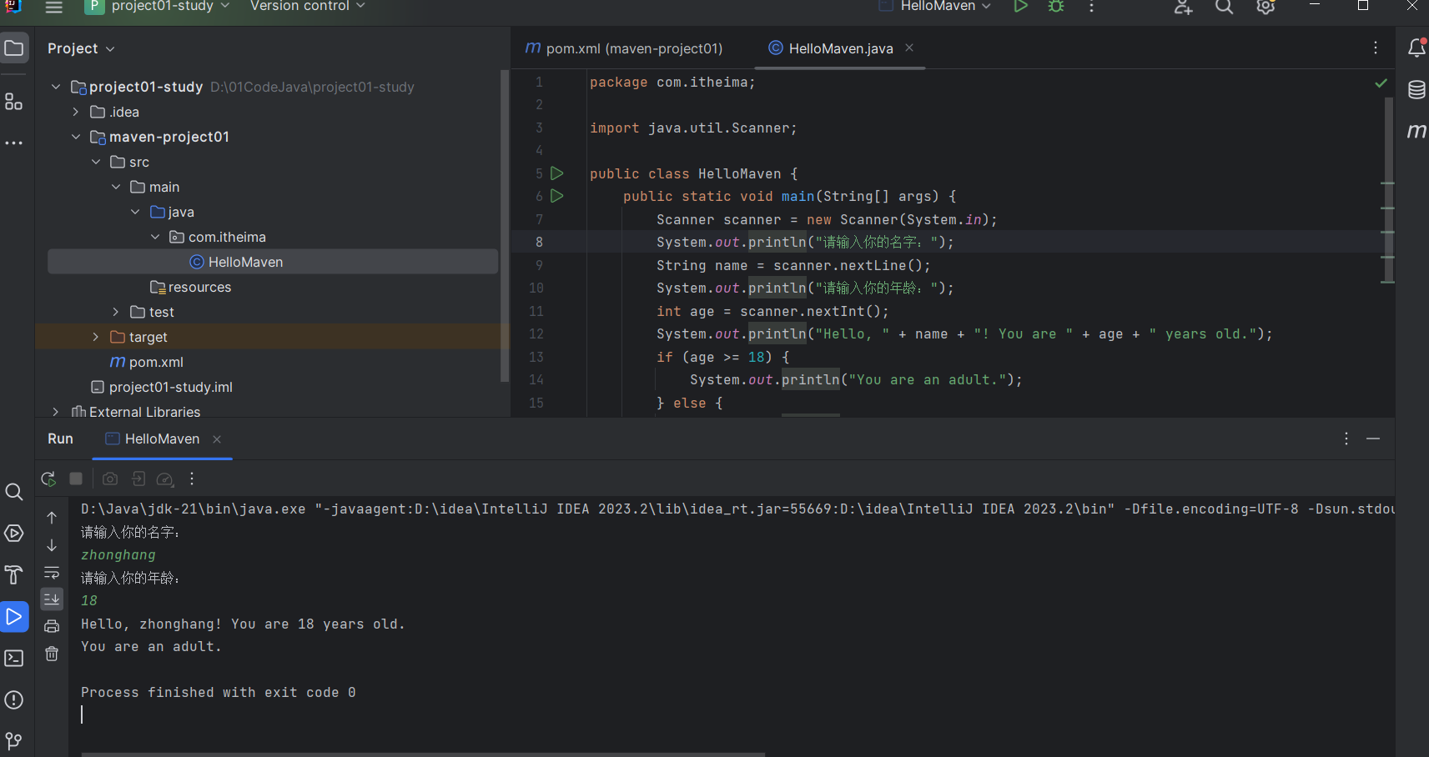Switch to pom.xml (maven-project01) tab
Image resolution: width=1429 pixels, height=757 pixels.
pyautogui.click(x=624, y=48)
